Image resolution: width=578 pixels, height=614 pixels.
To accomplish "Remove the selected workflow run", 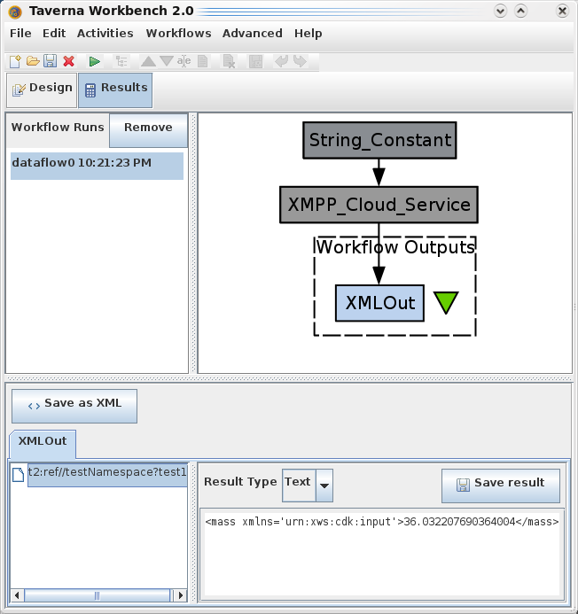I will (x=148, y=128).
